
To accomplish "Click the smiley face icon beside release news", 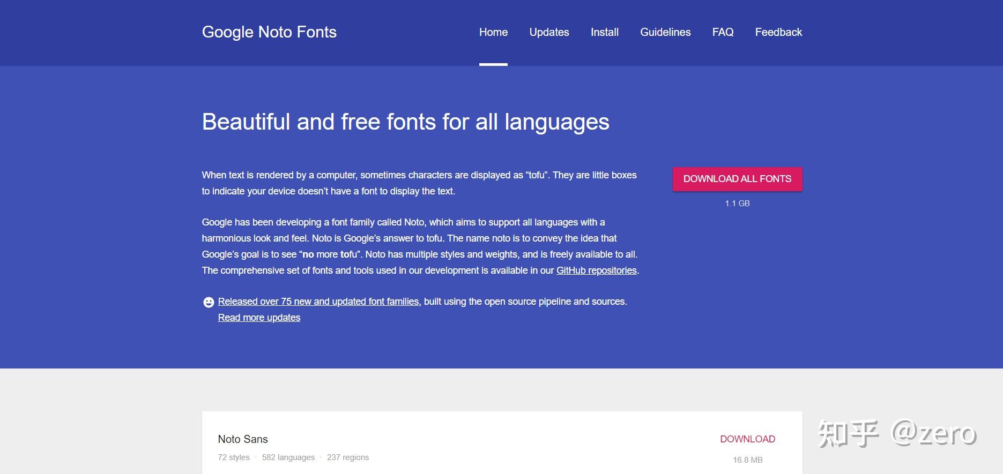I will [x=209, y=302].
